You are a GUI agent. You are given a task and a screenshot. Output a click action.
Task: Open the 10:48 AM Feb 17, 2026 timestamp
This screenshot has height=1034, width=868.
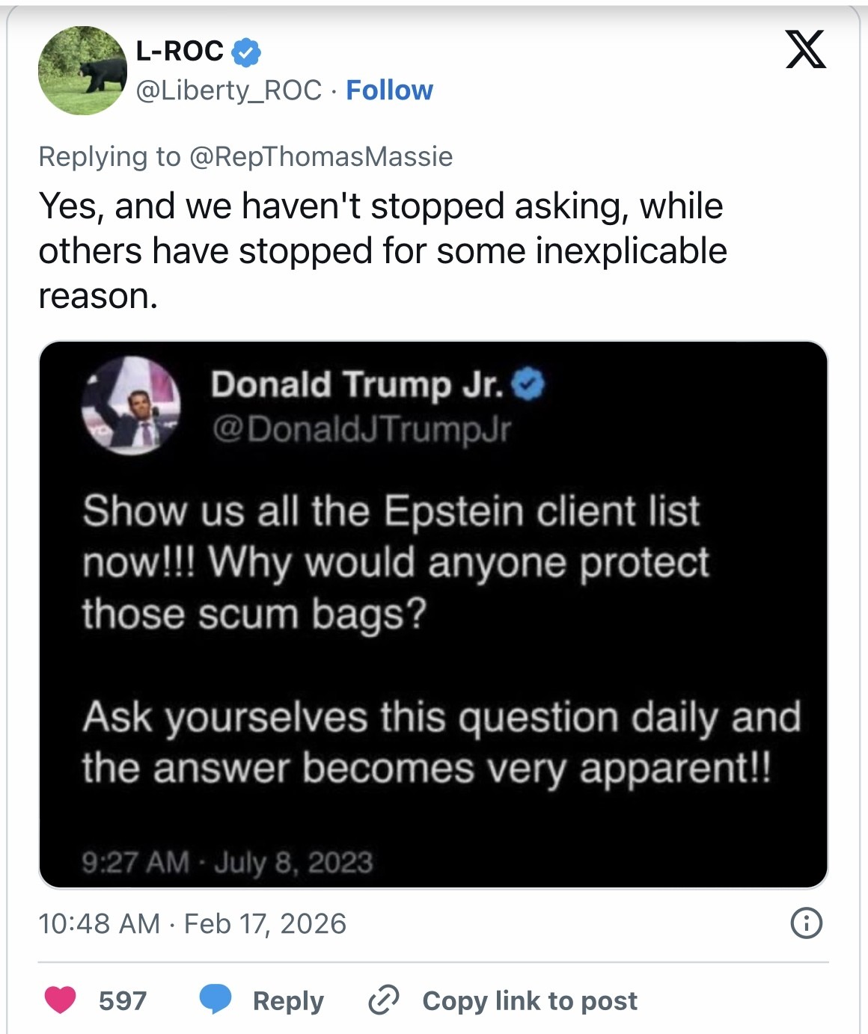tap(192, 924)
